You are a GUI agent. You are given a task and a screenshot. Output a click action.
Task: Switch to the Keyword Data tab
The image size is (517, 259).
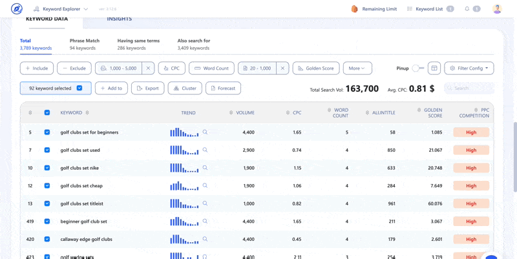(x=47, y=19)
